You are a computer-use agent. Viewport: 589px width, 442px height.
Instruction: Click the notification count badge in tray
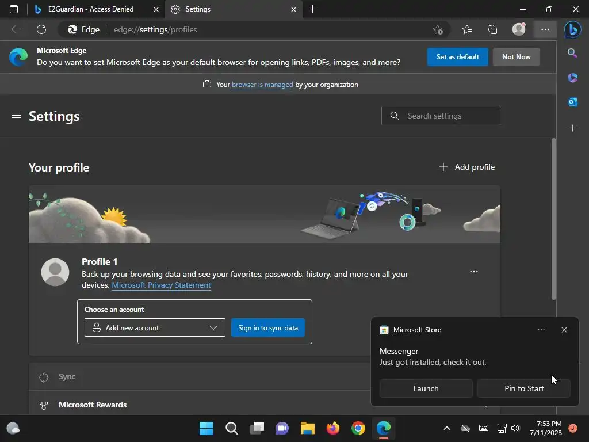point(573,428)
